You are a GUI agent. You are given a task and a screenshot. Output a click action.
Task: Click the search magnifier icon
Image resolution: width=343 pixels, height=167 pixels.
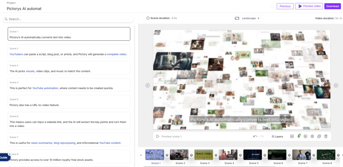(6, 19)
